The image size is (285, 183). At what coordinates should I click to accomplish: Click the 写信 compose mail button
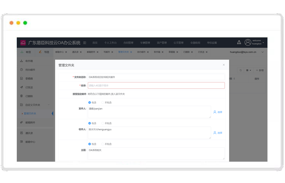[x=44, y=52]
